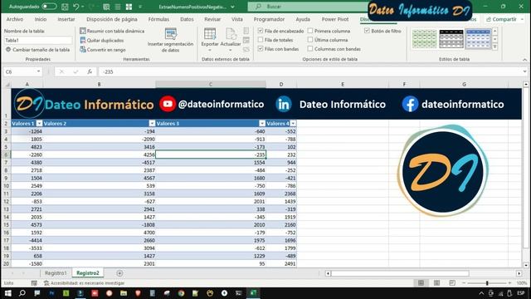531x299 pixels.
Task: Expand the table styles gallery
Action: point(494,47)
